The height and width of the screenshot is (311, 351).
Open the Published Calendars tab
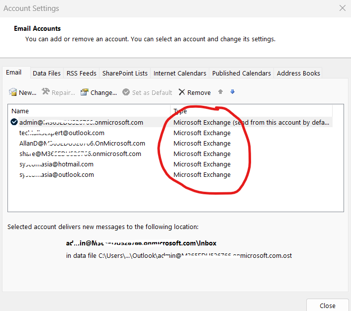click(241, 73)
